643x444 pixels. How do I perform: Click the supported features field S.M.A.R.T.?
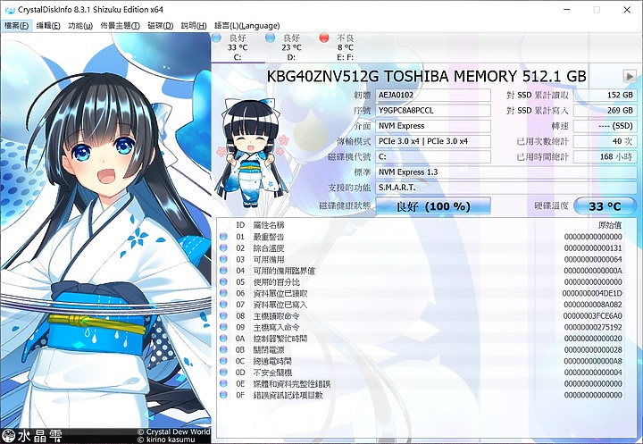coord(506,188)
